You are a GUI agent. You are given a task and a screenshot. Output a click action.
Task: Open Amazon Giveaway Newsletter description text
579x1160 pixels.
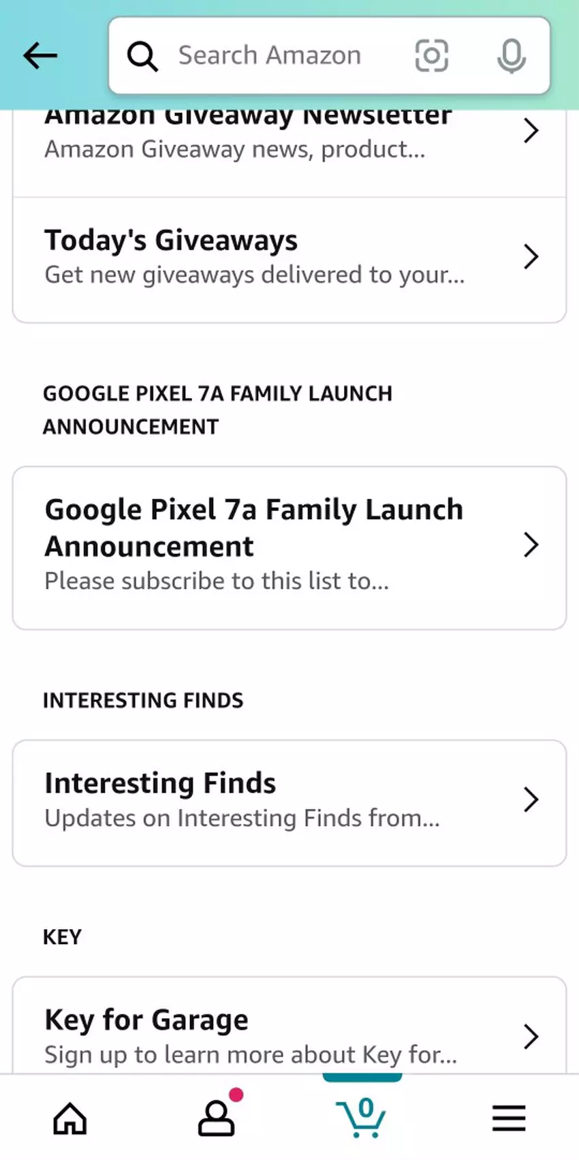(x=235, y=149)
